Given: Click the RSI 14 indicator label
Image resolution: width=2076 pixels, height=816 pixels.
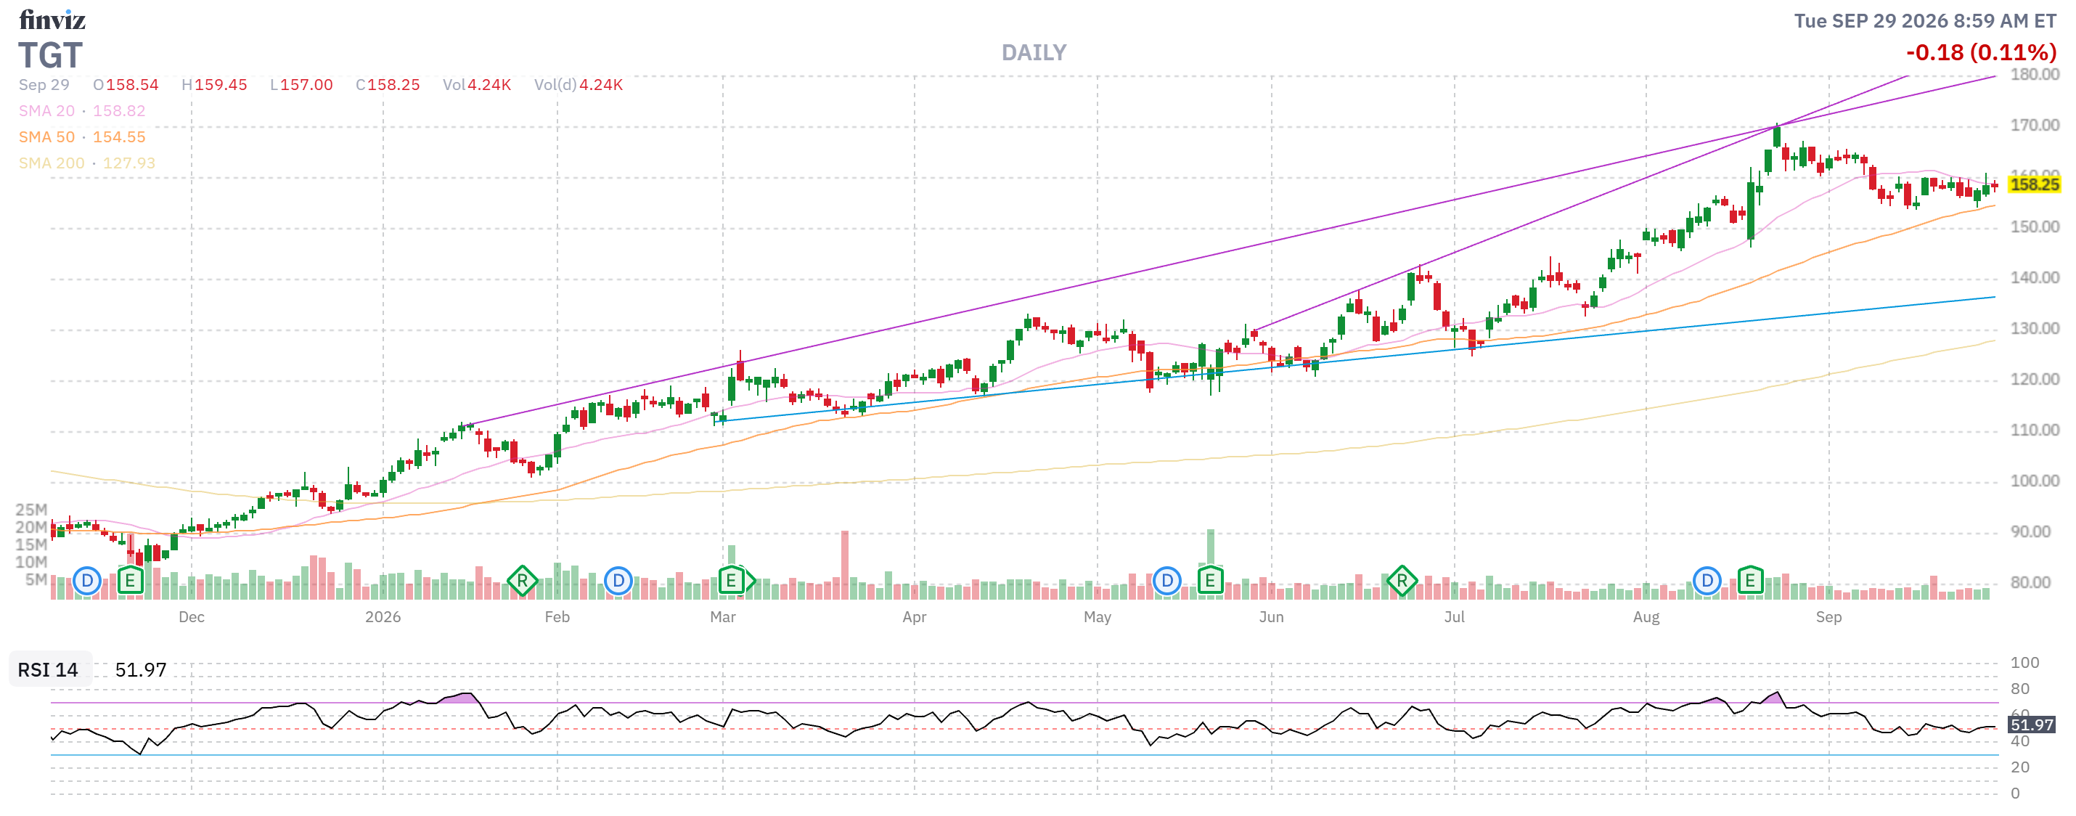Looking at the screenshot, I should click(49, 669).
